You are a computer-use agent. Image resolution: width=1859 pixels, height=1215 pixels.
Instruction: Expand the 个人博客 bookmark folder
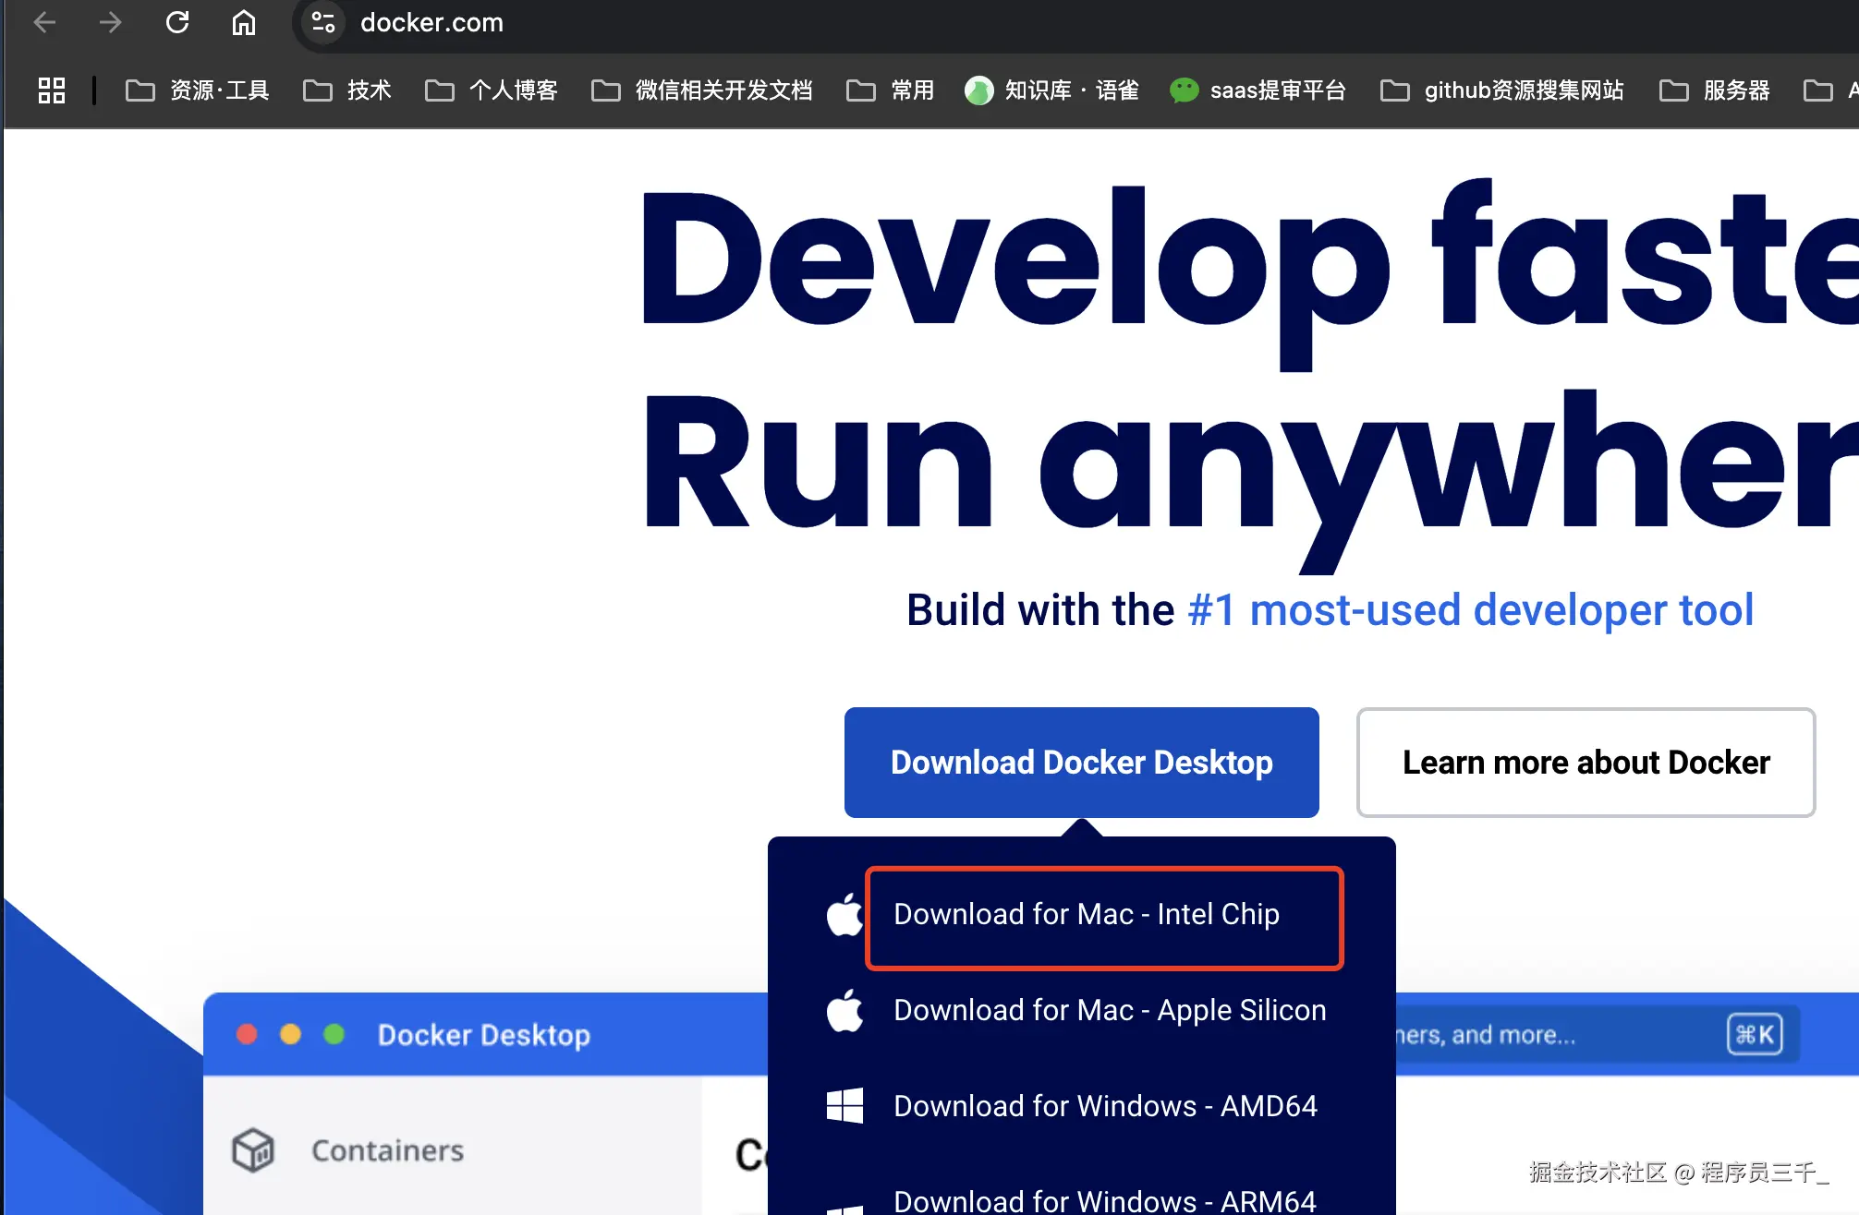[x=492, y=90]
